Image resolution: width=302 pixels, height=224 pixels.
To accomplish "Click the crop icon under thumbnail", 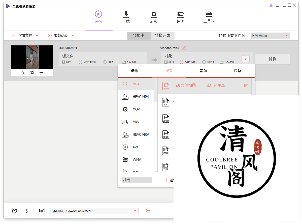I will [x=32, y=73].
